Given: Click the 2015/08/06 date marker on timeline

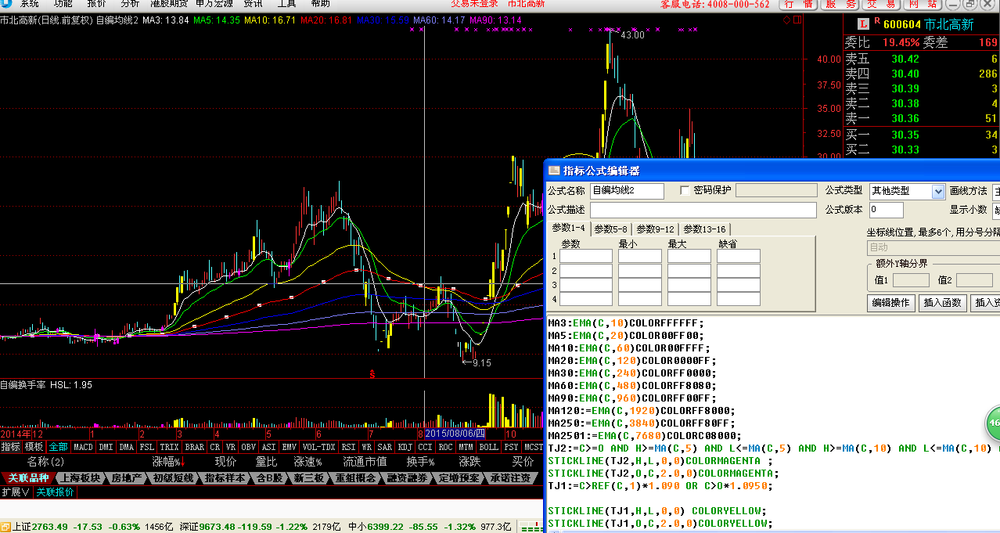Looking at the screenshot, I should (455, 434).
